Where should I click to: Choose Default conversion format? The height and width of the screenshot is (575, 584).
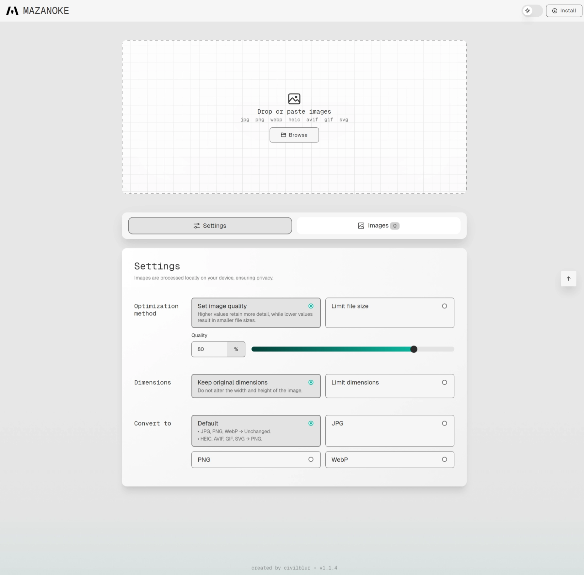pyautogui.click(x=256, y=431)
